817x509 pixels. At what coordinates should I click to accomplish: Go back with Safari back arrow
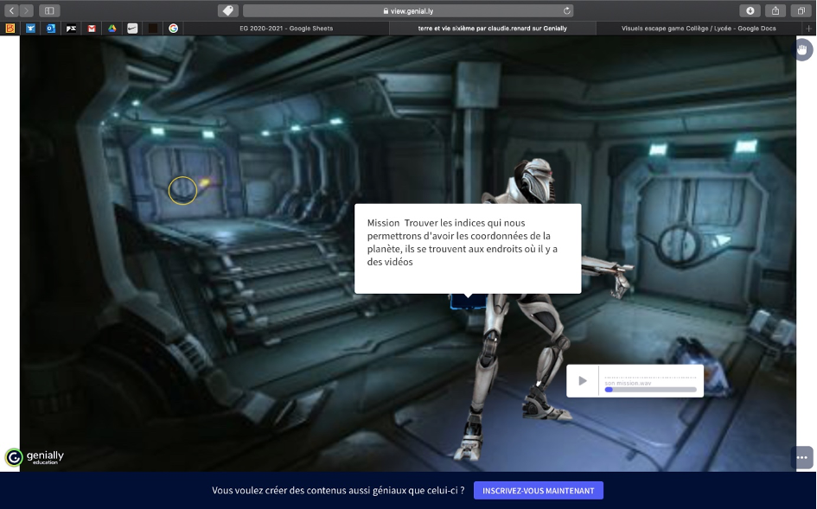[11, 10]
